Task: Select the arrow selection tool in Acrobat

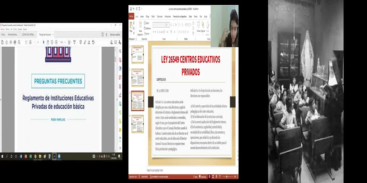Action: 44,42
